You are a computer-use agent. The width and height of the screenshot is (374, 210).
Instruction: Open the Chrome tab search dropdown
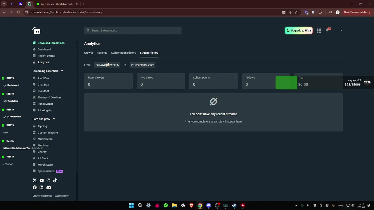point(4,4)
